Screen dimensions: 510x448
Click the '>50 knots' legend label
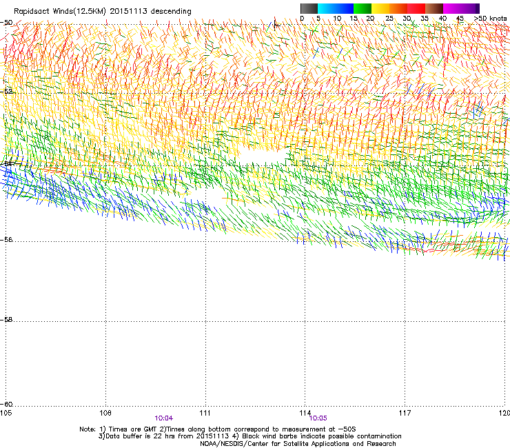point(490,19)
